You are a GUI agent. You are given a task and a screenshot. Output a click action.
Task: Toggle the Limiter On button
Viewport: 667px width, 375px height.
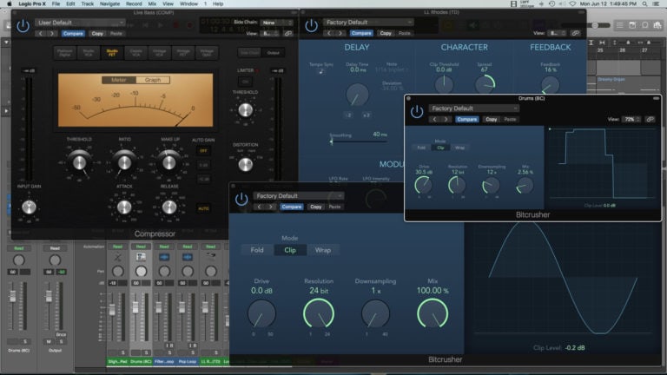coord(246,82)
